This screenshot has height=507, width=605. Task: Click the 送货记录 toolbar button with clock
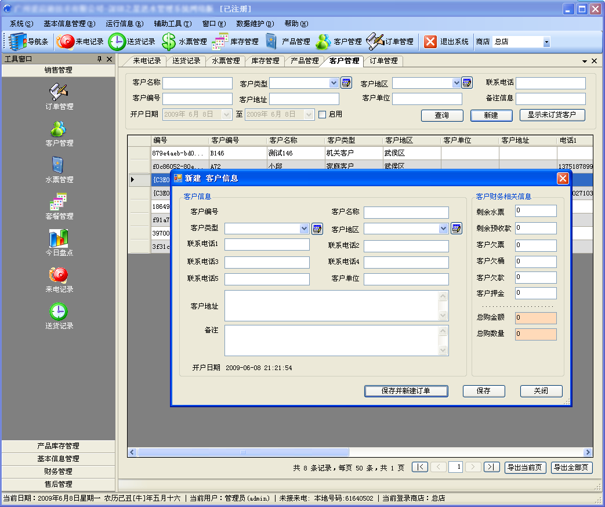click(x=132, y=42)
